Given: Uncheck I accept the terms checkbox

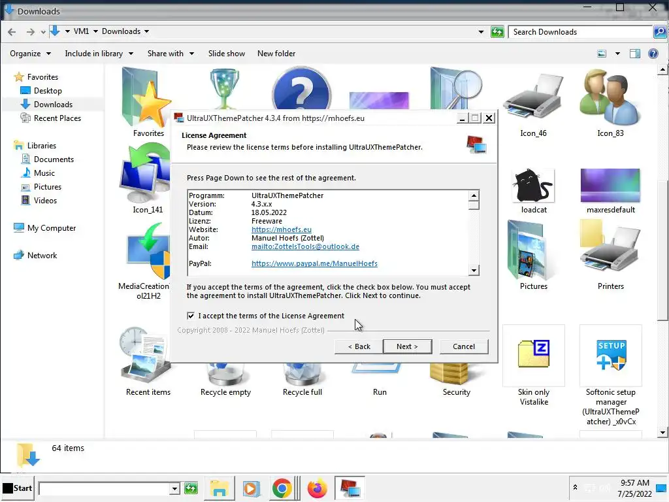Looking at the screenshot, I should [x=191, y=316].
